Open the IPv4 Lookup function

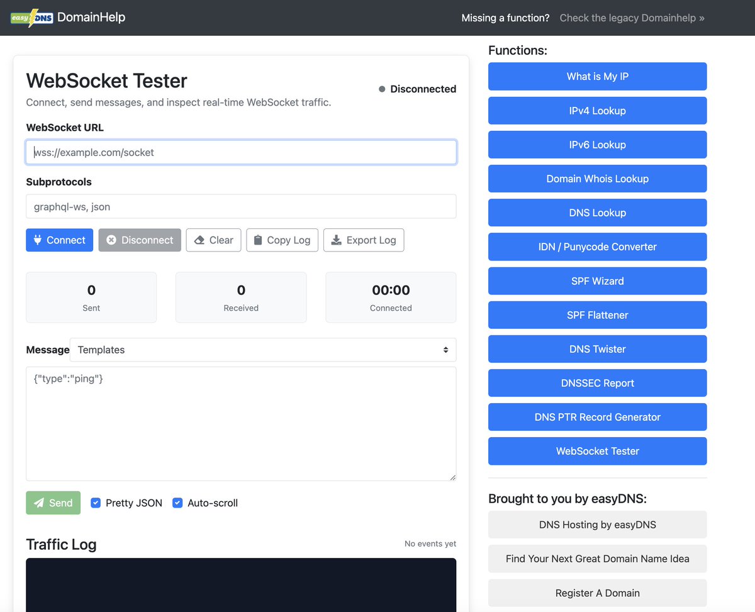(597, 111)
